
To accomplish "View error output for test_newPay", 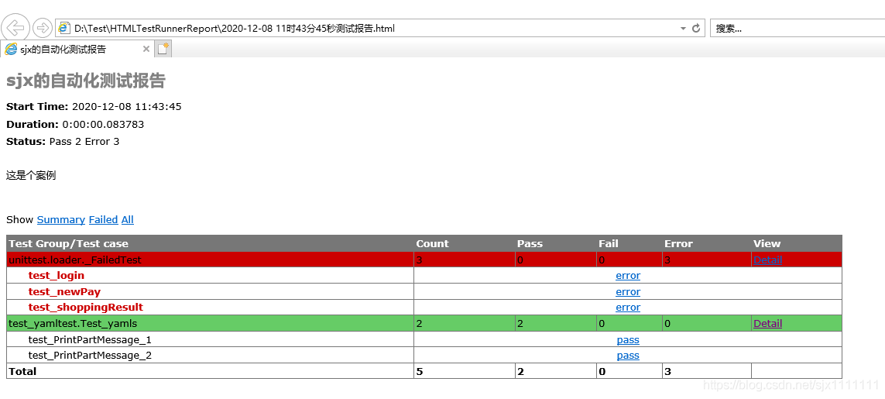I will point(628,291).
